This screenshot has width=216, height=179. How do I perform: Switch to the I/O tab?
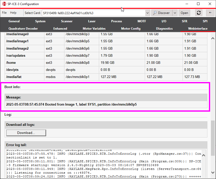(164, 21)
